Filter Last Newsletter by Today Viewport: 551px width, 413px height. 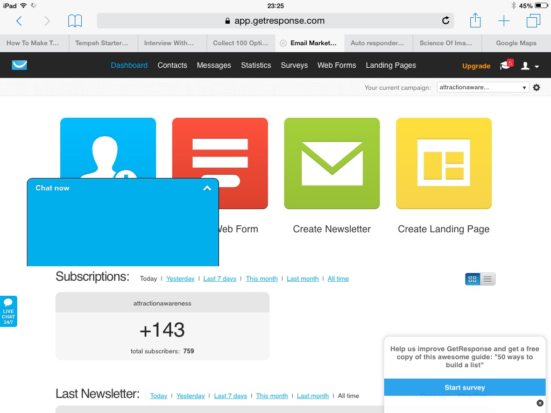(159, 396)
